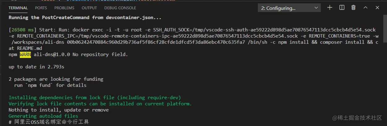Image resolution: width=387 pixels, height=126 pixels.
Task: Switch to the OUTPUT tab
Action: click(x=89, y=8)
